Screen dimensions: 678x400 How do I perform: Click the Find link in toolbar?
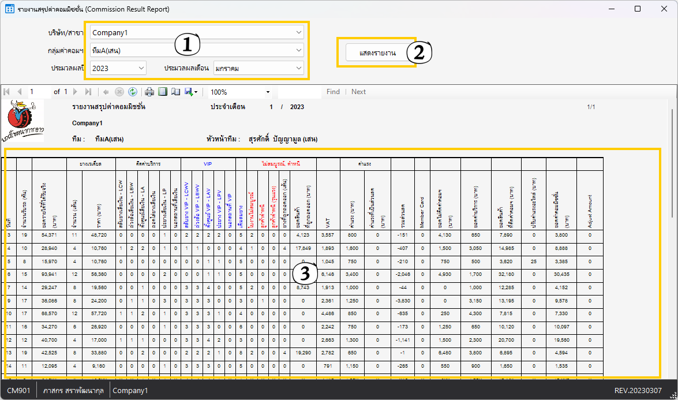point(333,92)
